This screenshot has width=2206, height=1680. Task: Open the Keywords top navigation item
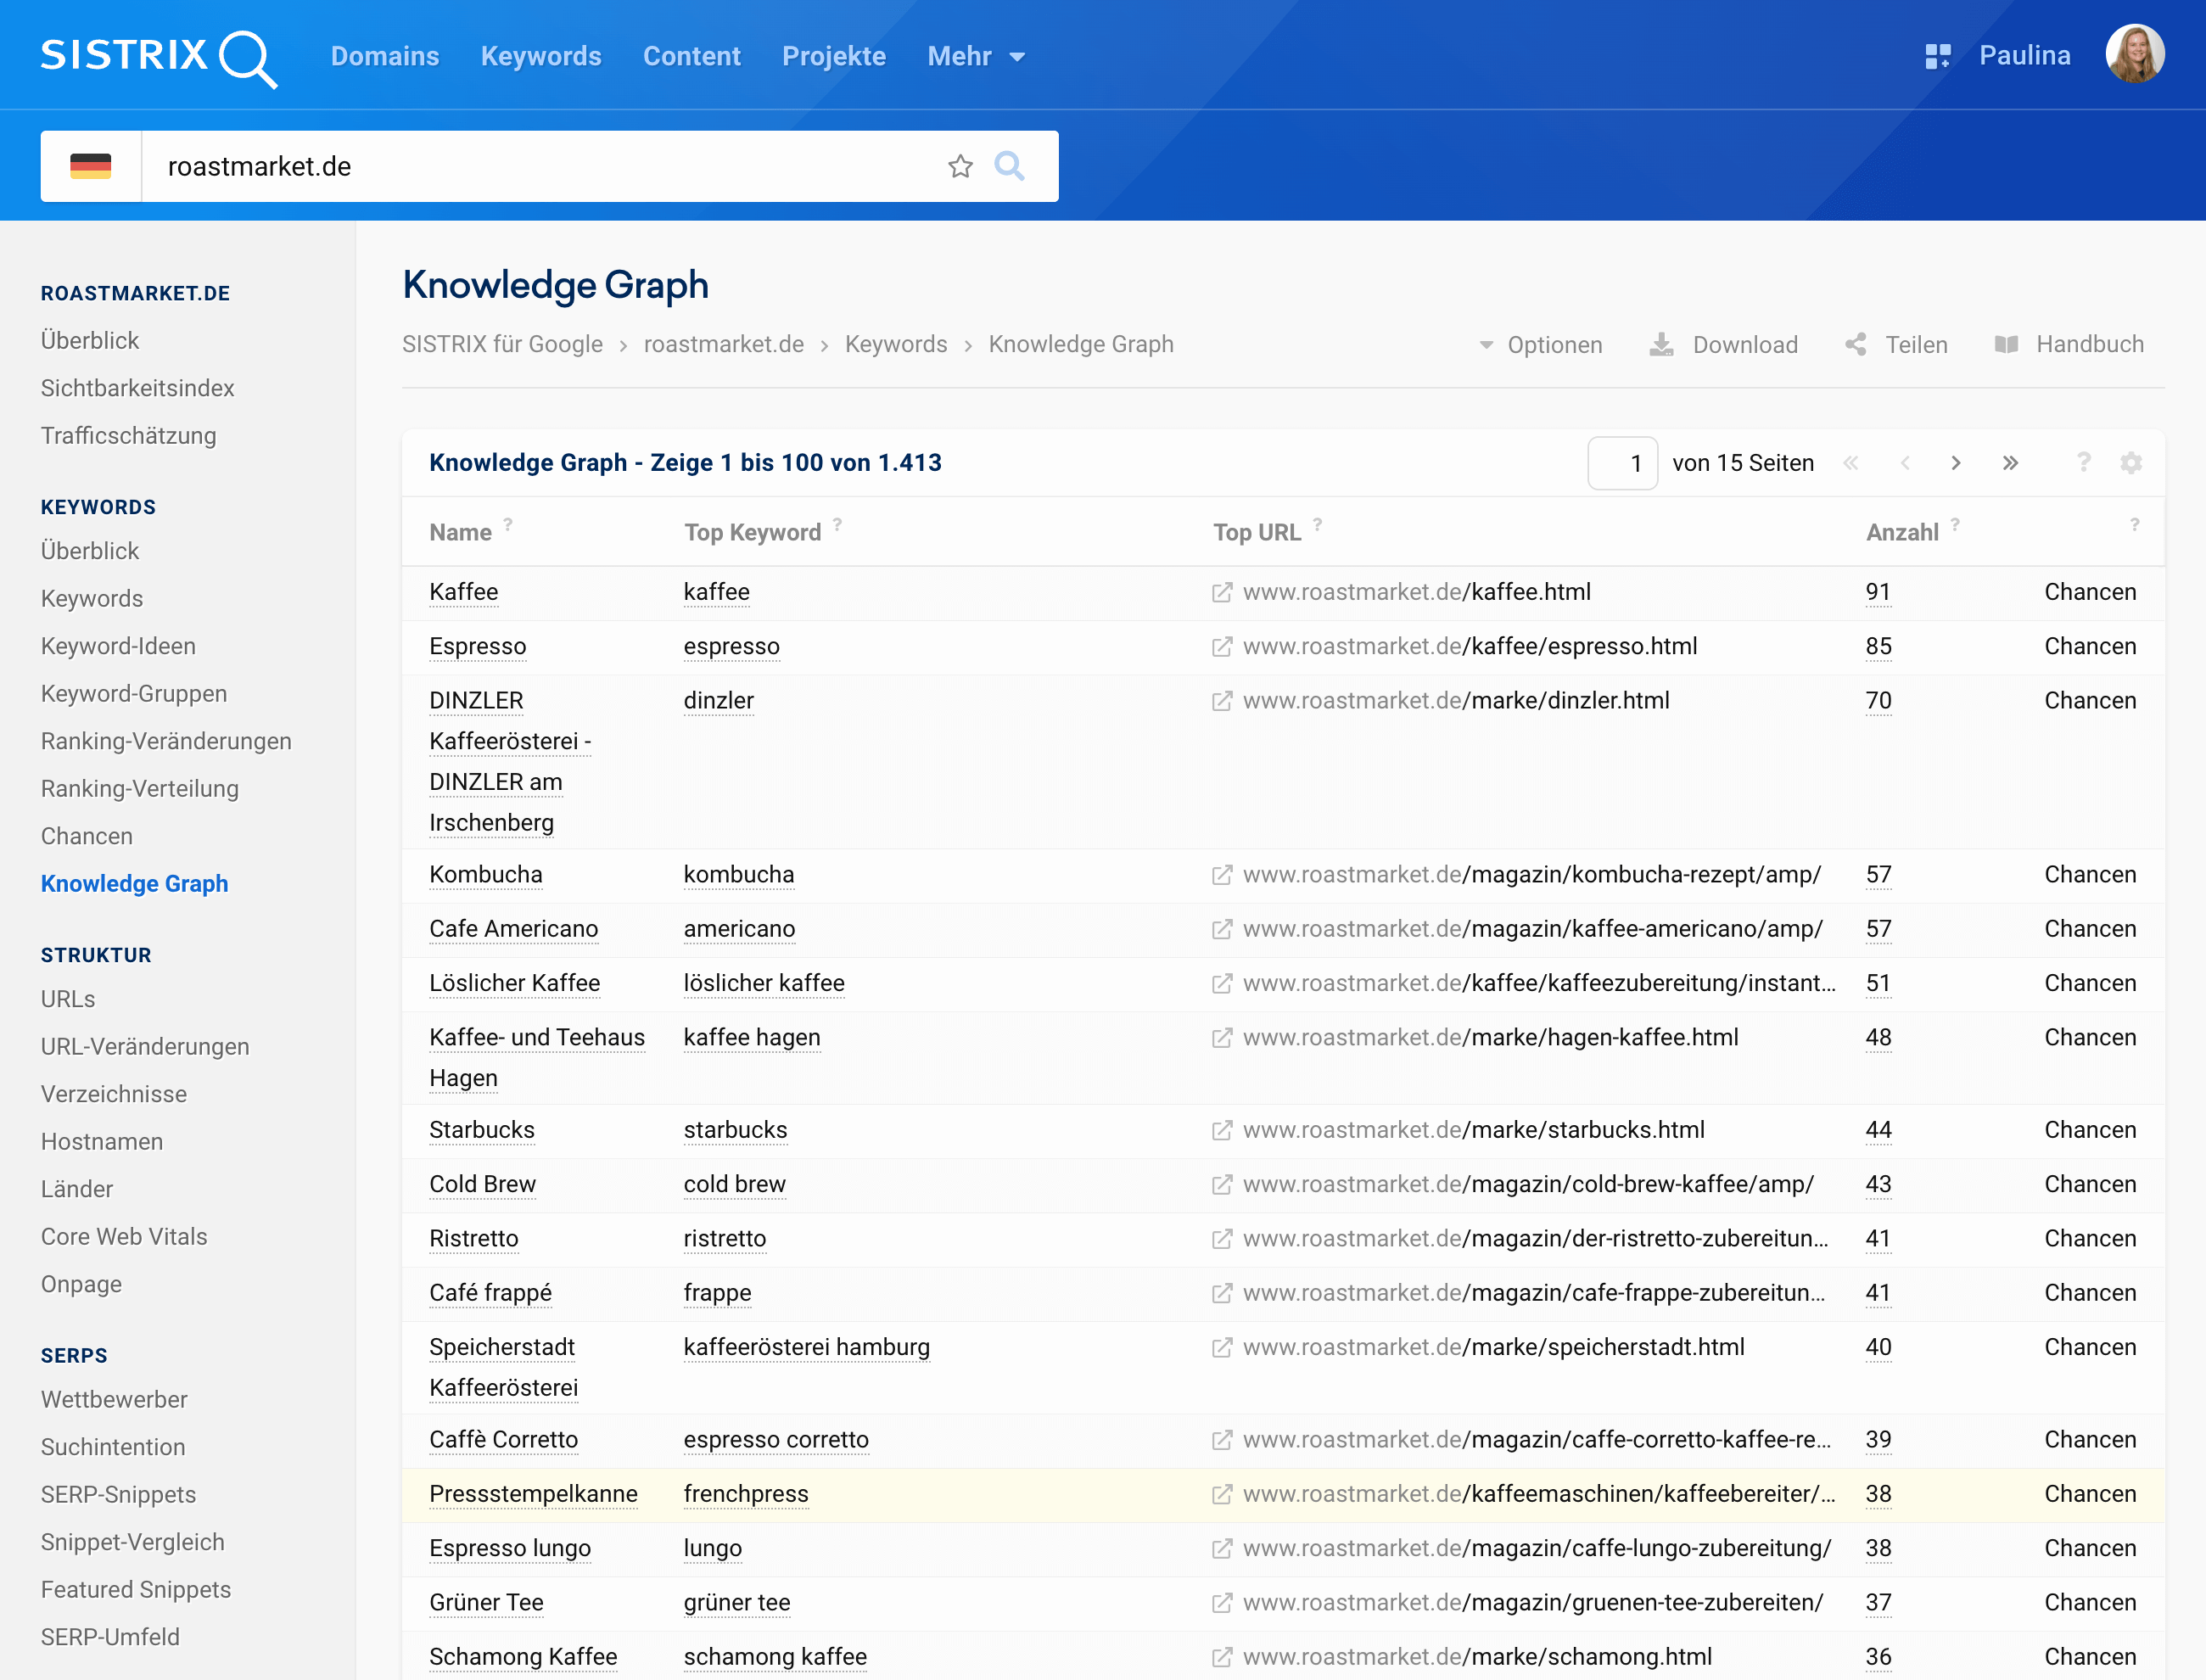click(540, 56)
